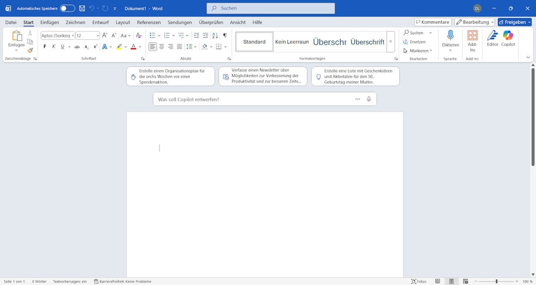Choose the Geschenkideen Copilot suggestion
Image resolution: width=536 pixels, height=285 pixels.
click(355, 76)
